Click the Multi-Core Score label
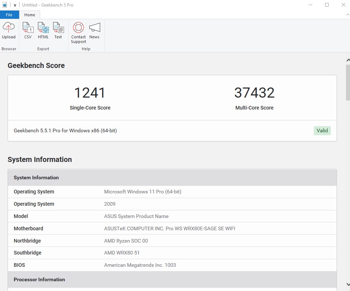 click(254, 108)
